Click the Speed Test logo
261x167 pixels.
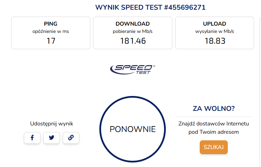133,70
